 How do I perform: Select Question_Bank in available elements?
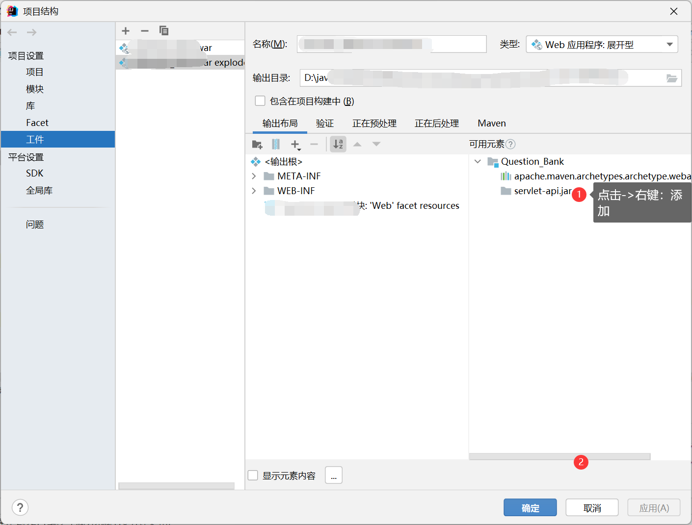(532, 162)
